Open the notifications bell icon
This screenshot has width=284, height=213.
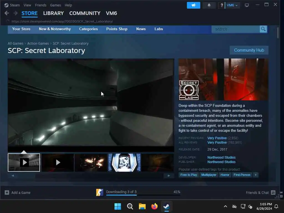pos(209,5)
